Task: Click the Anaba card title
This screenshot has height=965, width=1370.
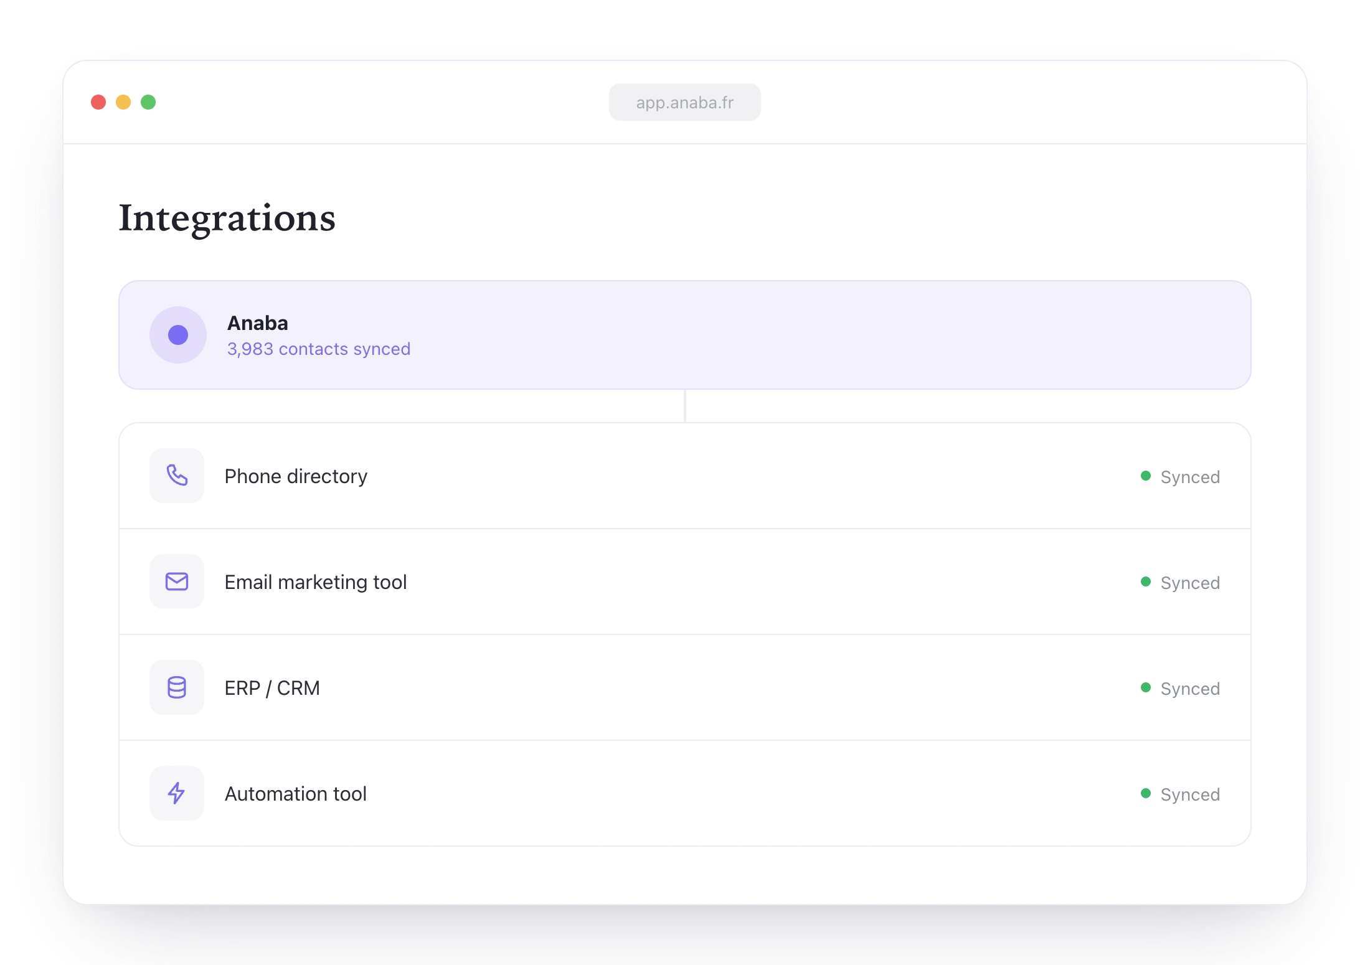Action: (x=258, y=323)
